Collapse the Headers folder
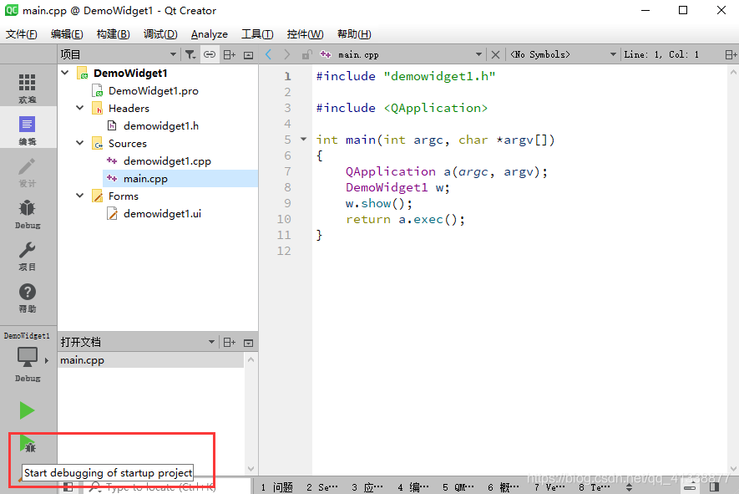This screenshot has height=494, width=739. [80, 108]
